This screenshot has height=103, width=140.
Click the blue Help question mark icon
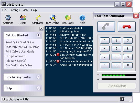tap(82, 18)
